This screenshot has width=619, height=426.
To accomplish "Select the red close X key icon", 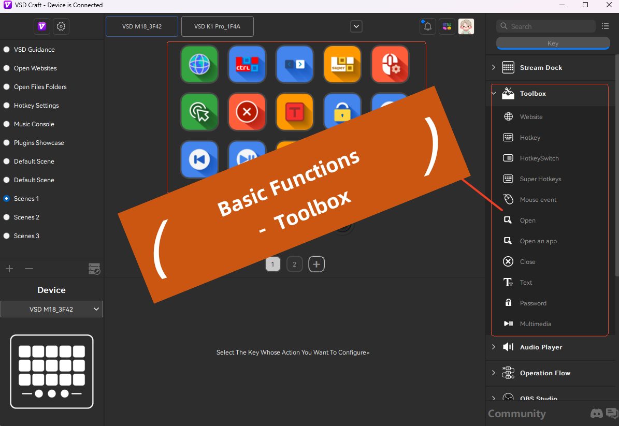I will [247, 112].
